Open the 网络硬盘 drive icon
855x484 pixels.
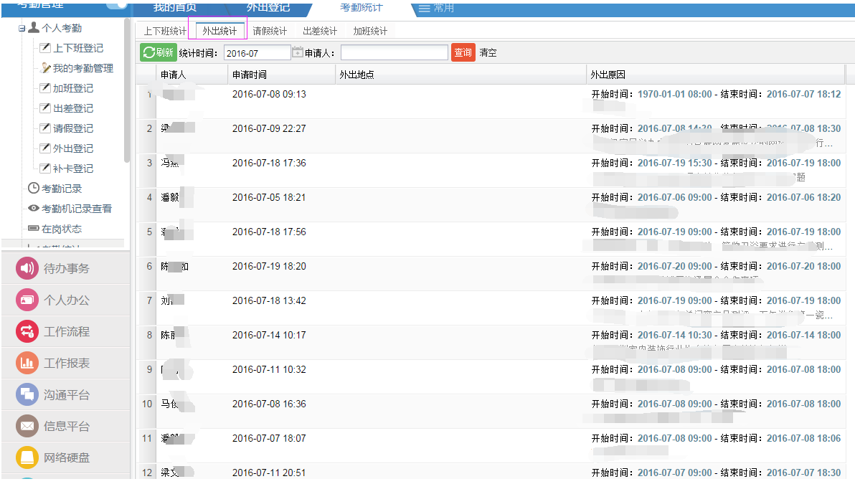[27, 457]
